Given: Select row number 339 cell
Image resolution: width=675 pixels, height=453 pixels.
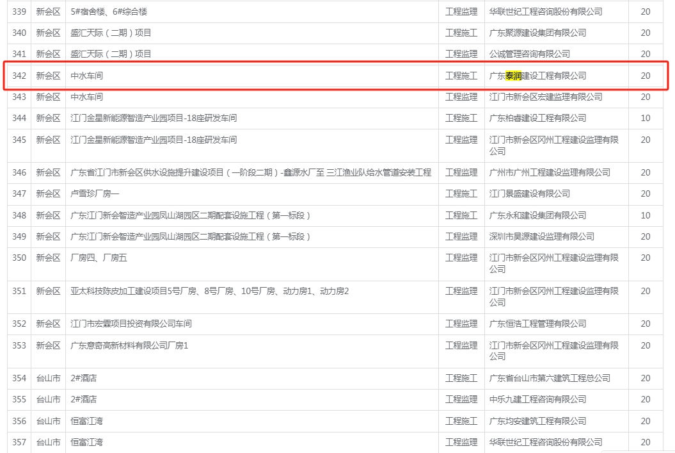Looking at the screenshot, I should coord(19,12).
